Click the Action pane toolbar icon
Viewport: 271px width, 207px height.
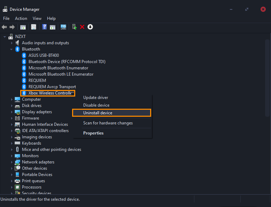pyautogui.click(x=53, y=27)
